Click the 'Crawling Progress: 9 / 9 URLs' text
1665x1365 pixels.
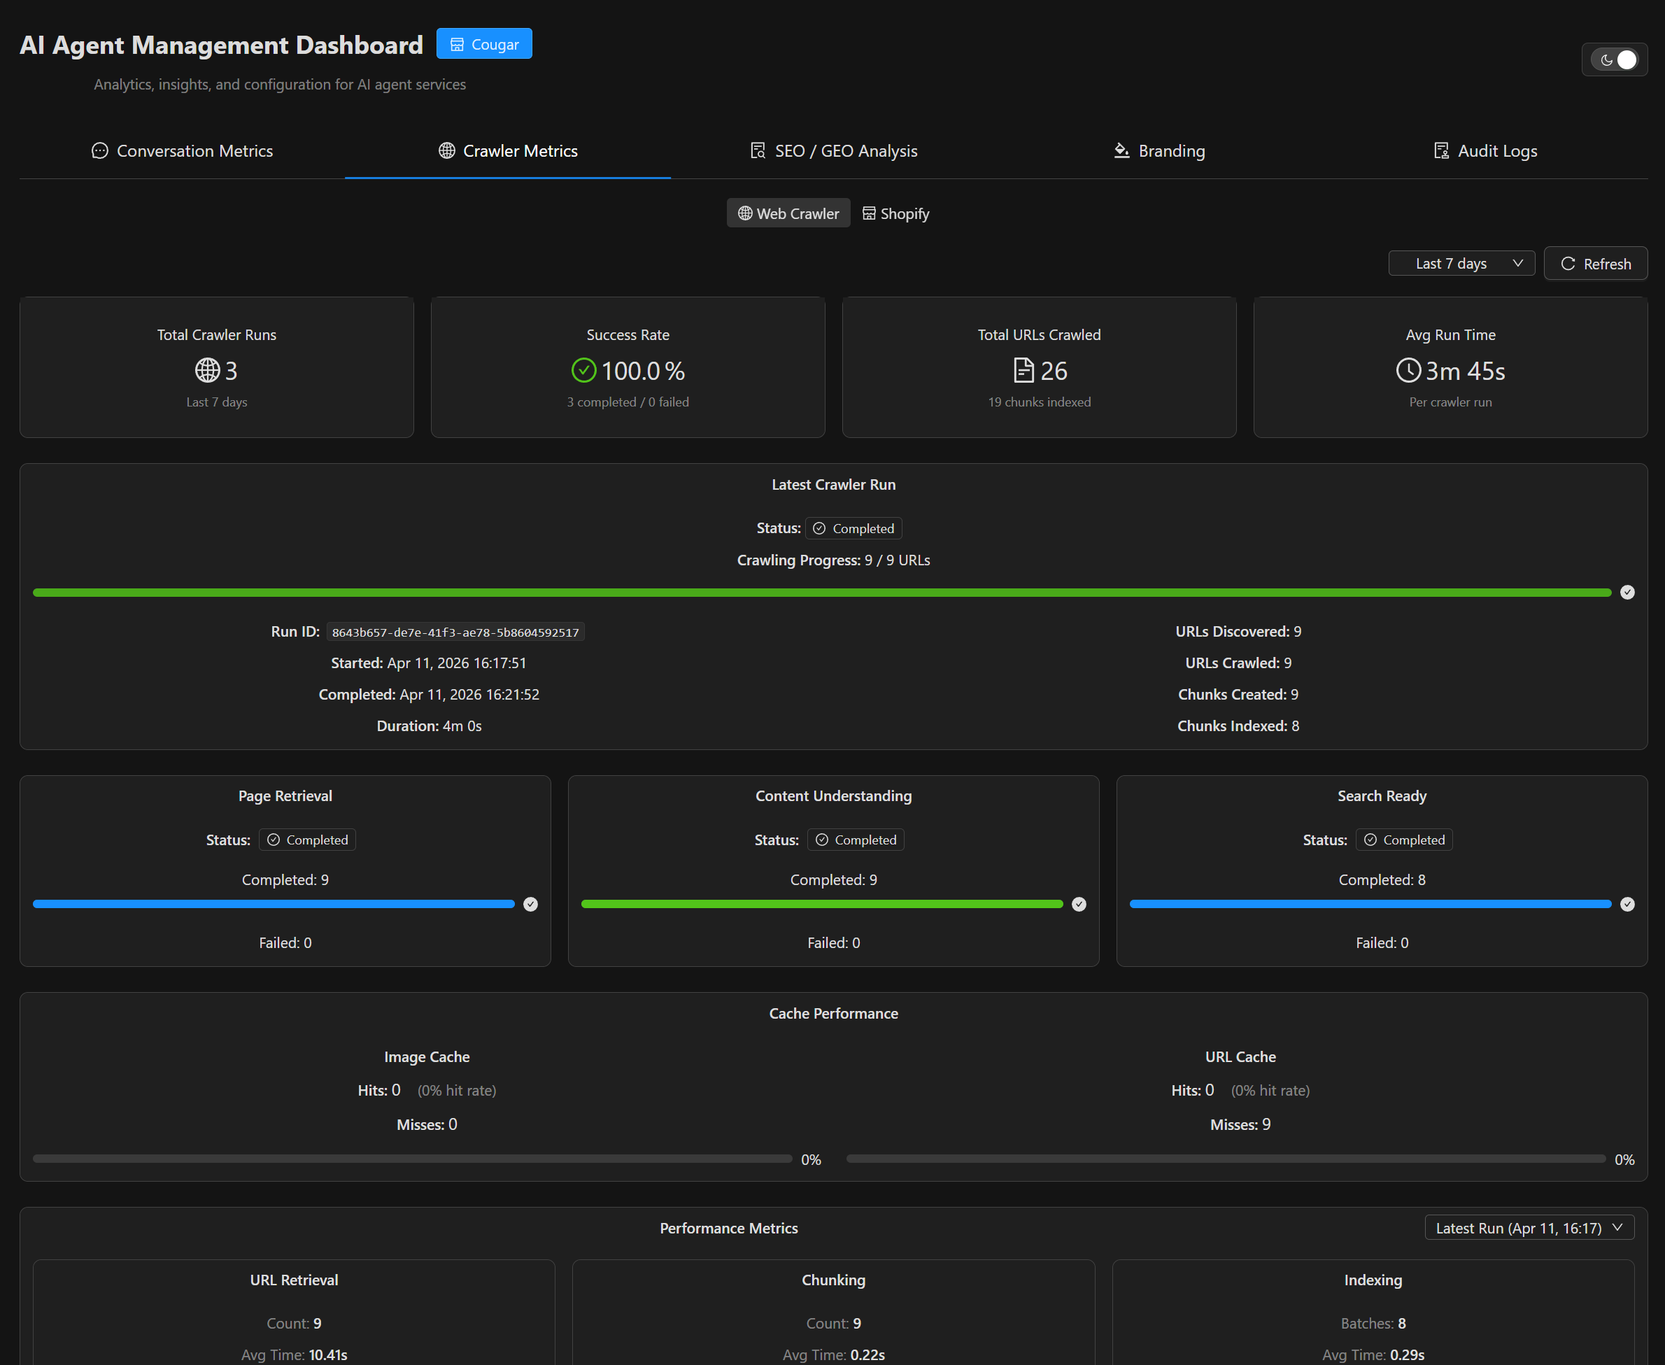pos(833,560)
